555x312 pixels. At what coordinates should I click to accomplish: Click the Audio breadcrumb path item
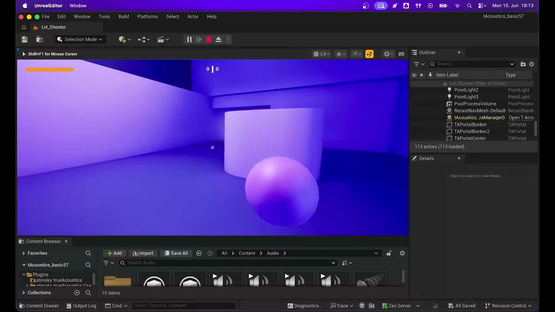[x=273, y=253]
